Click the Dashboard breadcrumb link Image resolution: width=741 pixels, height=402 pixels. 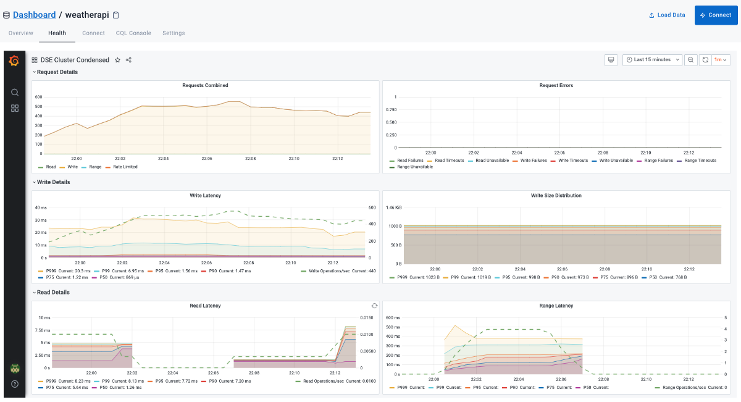click(34, 15)
